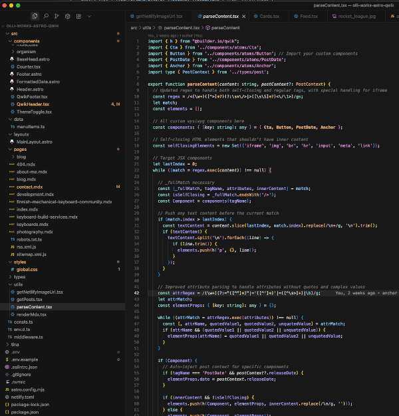Screen dimensions: 399x416
Task: Open robots.txt.ts file
Action: (29, 240)
